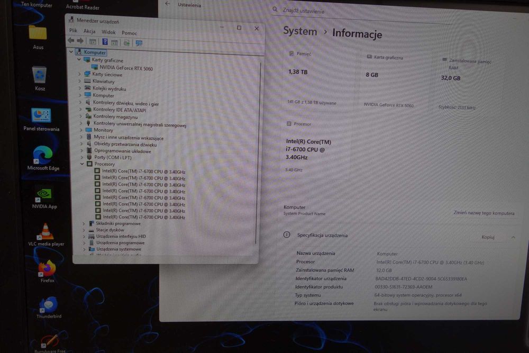Open the Plik menu

point(73,30)
